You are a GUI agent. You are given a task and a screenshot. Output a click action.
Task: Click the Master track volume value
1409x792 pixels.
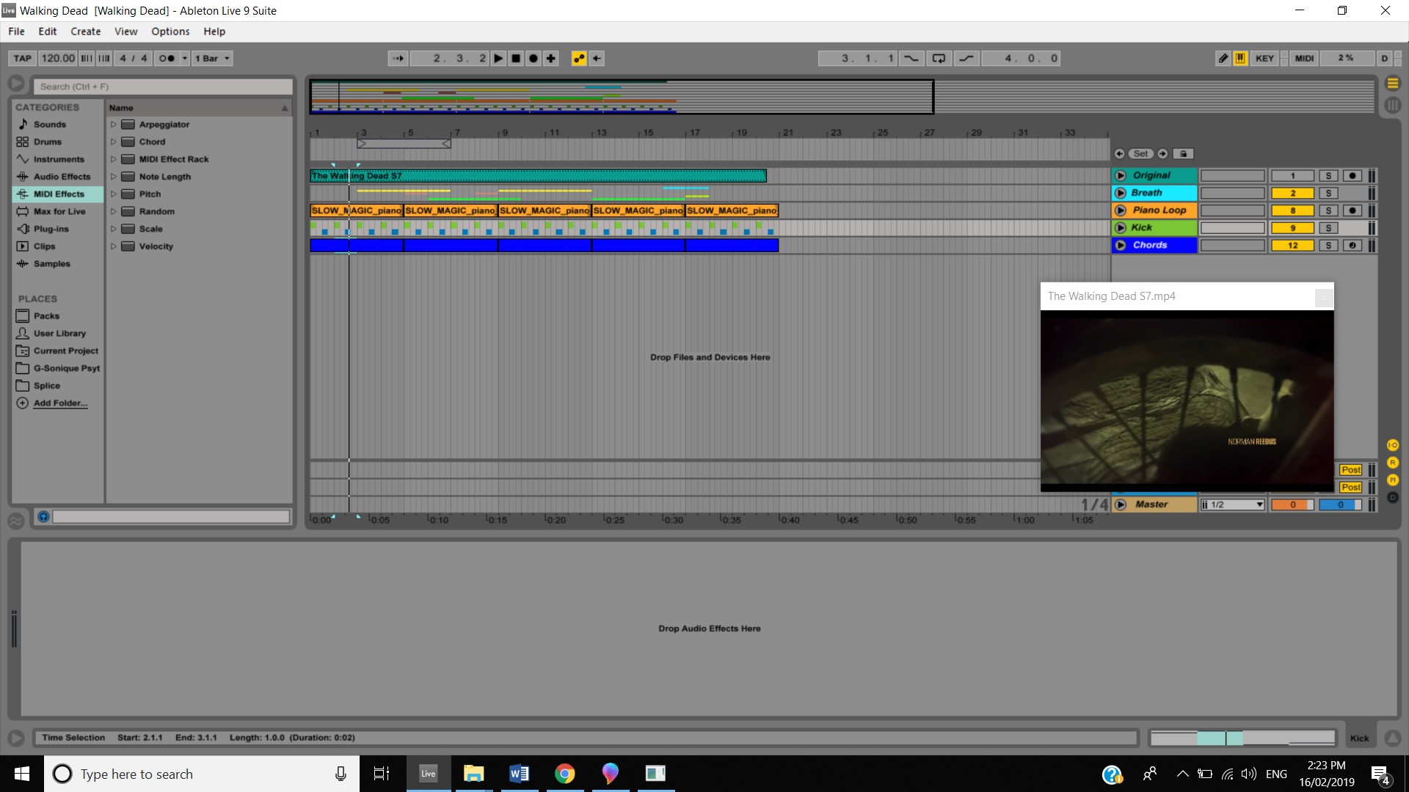click(x=1292, y=505)
